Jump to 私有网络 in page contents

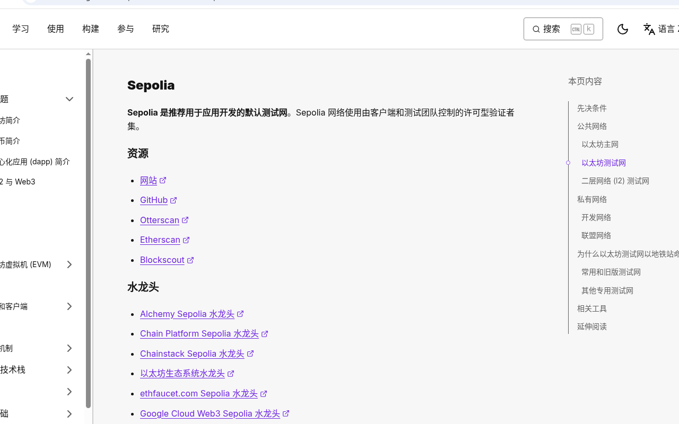[592, 199]
